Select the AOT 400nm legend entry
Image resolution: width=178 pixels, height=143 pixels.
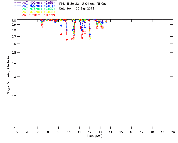click(x=35, y=3)
